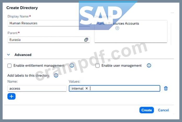Cancel the Create Directory dialog

[163, 110]
